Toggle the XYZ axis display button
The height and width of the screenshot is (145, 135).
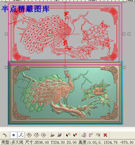(x=21, y=135)
